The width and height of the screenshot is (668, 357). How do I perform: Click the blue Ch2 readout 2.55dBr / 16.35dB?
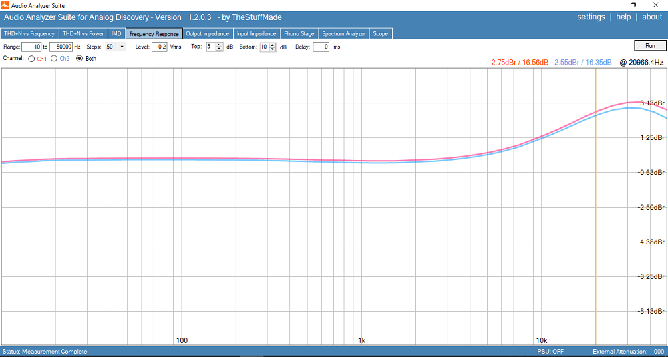click(582, 63)
